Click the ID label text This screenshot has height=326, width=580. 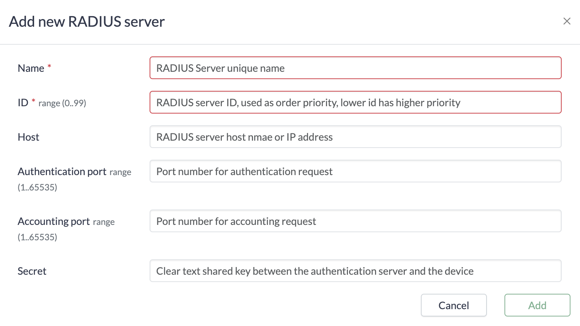pyautogui.click(x=23, y=103)
